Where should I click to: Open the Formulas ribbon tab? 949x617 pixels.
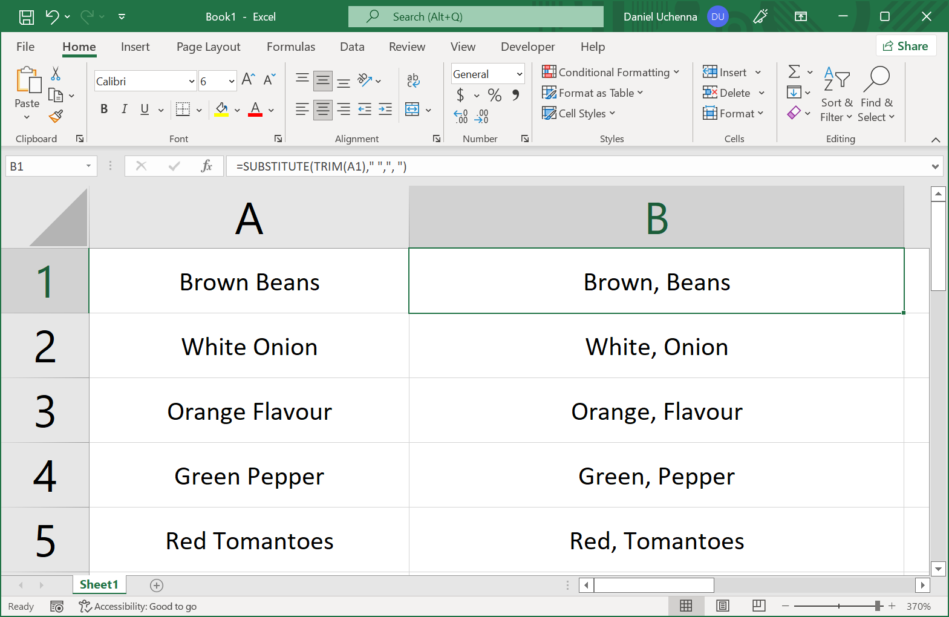pyautogui.click(x=291, y=47)
